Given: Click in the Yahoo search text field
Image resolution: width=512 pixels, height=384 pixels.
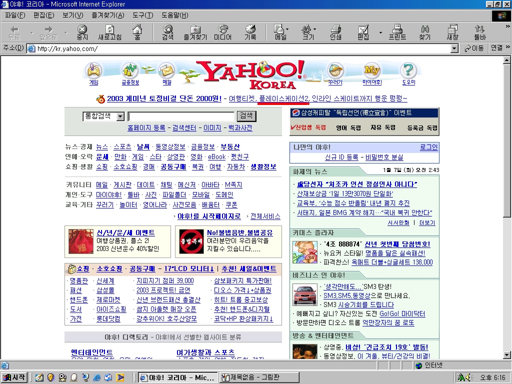Looking at the screenshot, I should [181, 116].
